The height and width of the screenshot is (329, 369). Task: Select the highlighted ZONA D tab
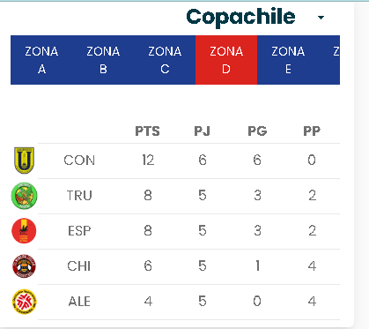pyautogui.click(x=226, y=60)
